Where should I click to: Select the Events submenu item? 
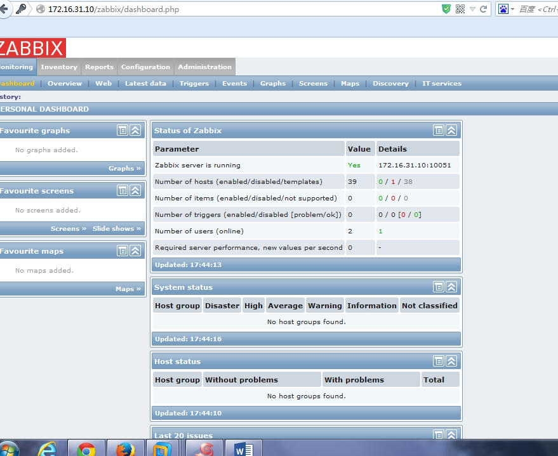(x=234, y=84)
